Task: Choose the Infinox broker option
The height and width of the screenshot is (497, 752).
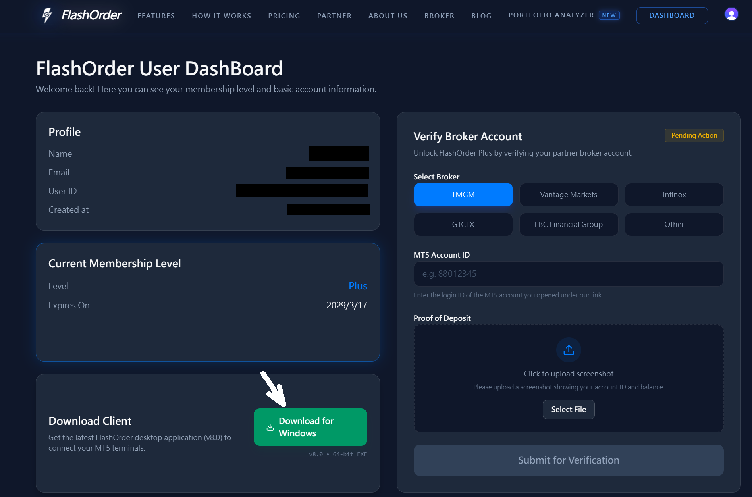Action: pyautogui.click(x=674, y=195)
